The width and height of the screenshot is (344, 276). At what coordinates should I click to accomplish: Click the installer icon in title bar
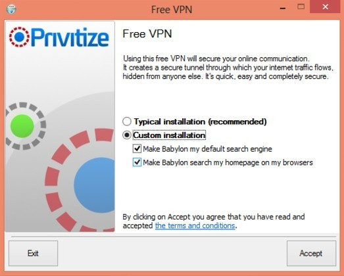click(11, 9)
